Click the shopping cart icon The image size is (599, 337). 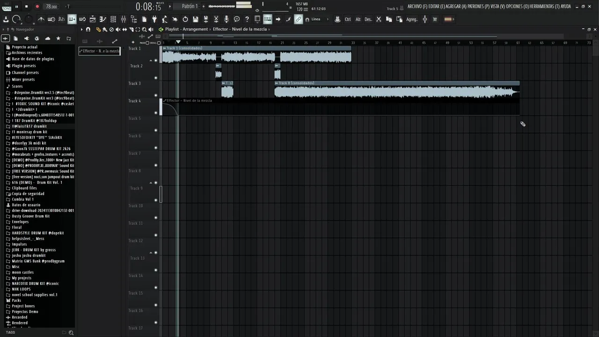tap(435, 19)
